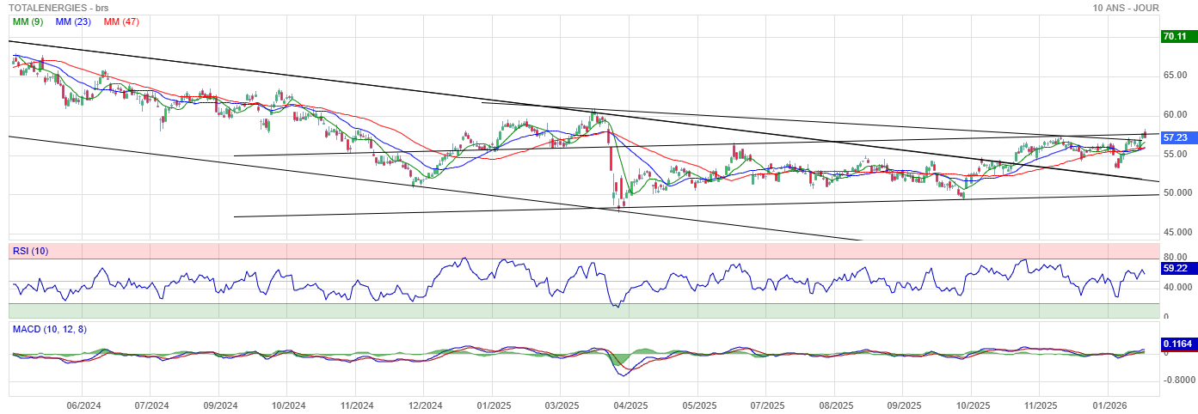The image size is (1198, 414).
Task: Click the 08/2025 date axis label
Action: (x=836, y=405)
